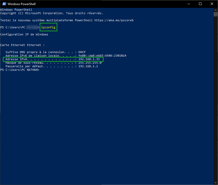Click 'Suffixe DNS propre à la connexion' label

tap(35, 52)
